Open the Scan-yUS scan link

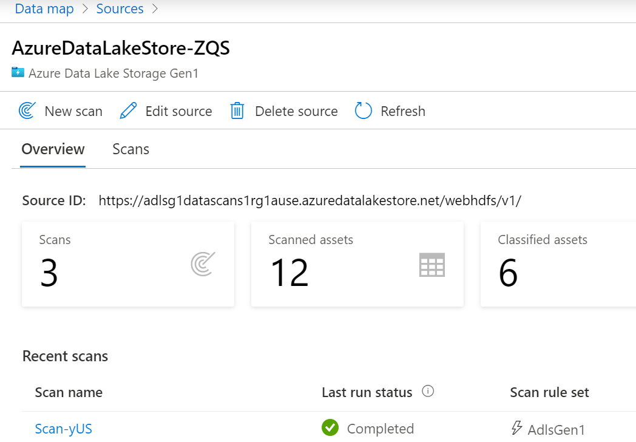tap(64, 429)
